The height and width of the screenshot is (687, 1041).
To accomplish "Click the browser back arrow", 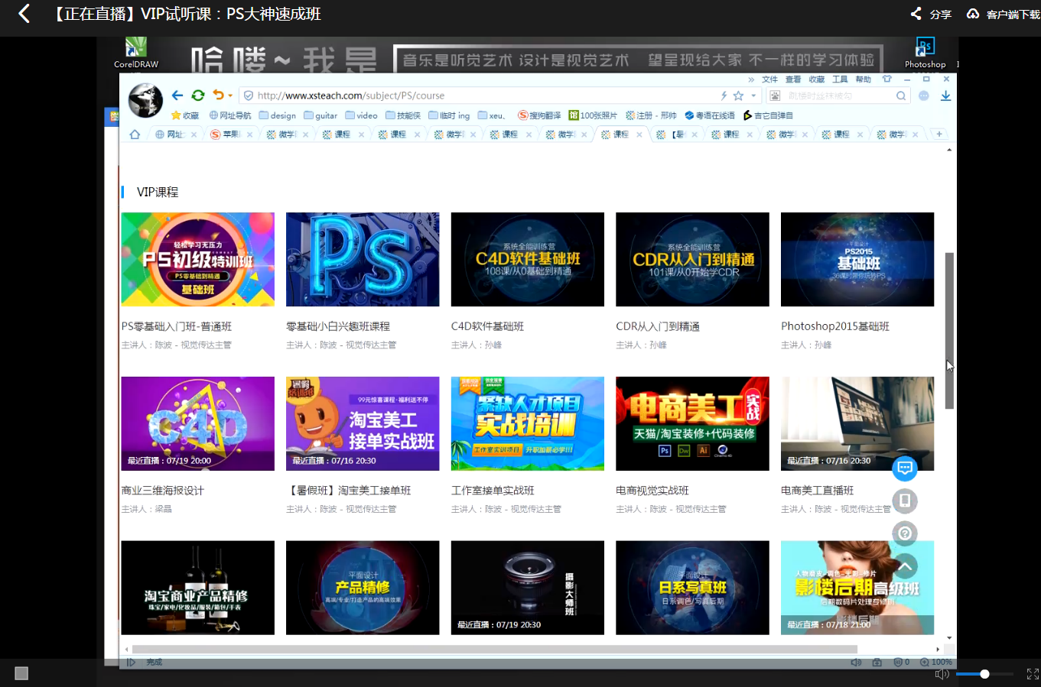I will (x=177, y=96).
